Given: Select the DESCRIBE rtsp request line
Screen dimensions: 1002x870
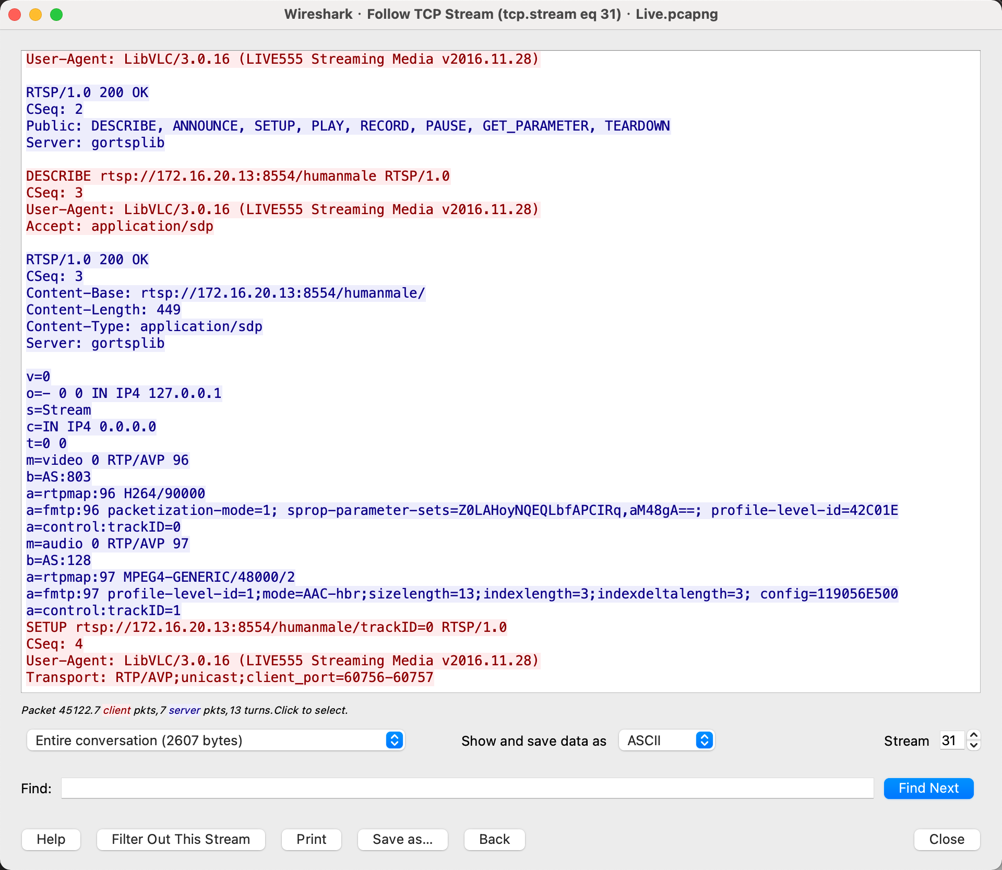Looking at the screenshot, I should coord(237,176).
